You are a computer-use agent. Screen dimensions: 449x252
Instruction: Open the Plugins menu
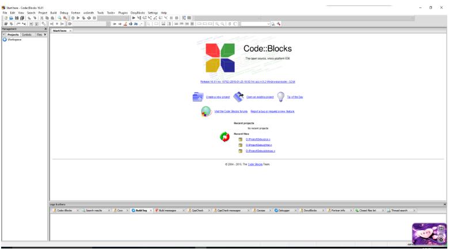[x=123, y=13]
